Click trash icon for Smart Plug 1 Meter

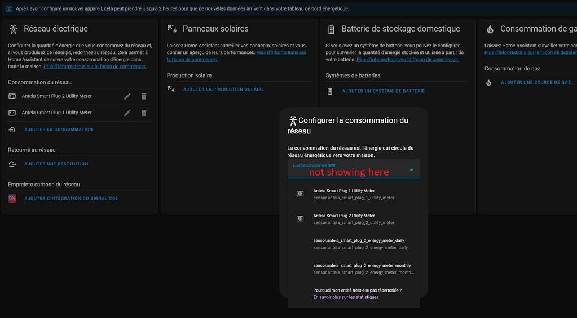tap(144, 113)
